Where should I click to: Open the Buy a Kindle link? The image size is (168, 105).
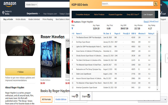click(x=8, y=19)
